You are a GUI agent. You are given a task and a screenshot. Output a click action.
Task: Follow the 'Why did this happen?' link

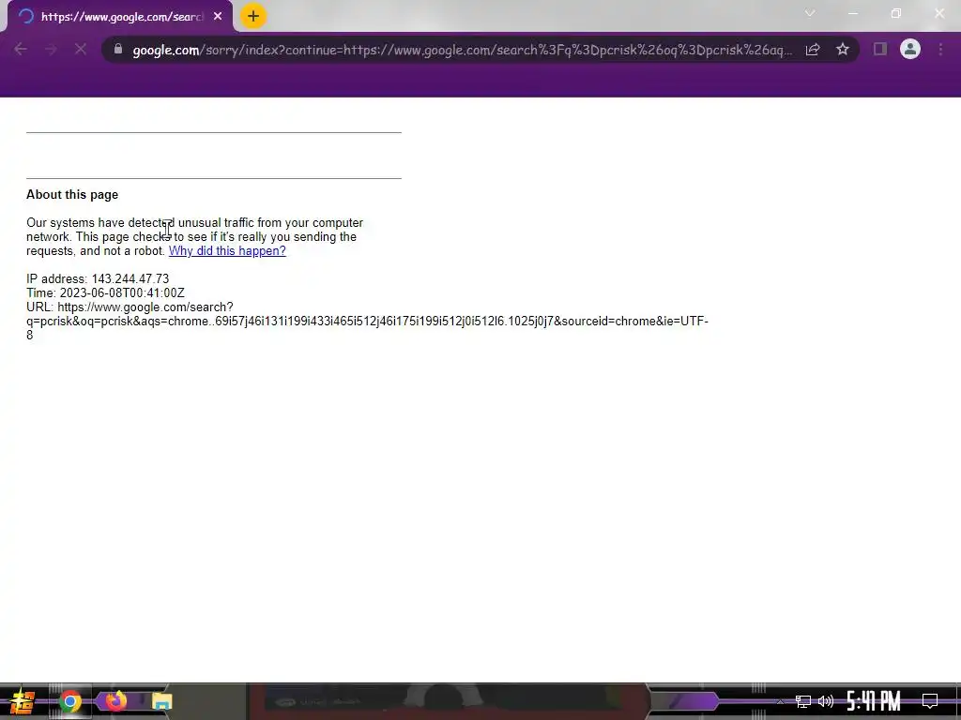click(x=227, y=251)
